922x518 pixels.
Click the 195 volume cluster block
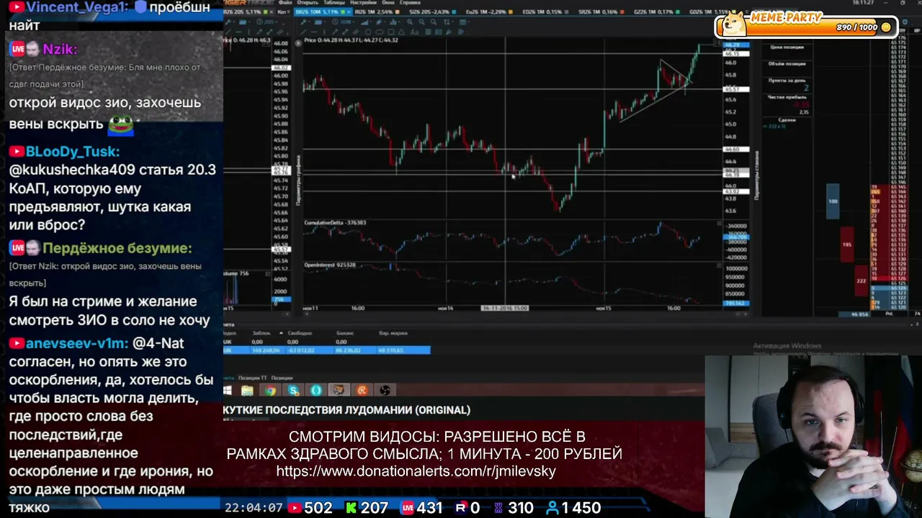(846, 245)
